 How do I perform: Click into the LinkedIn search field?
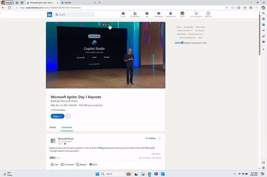[75, 15]
